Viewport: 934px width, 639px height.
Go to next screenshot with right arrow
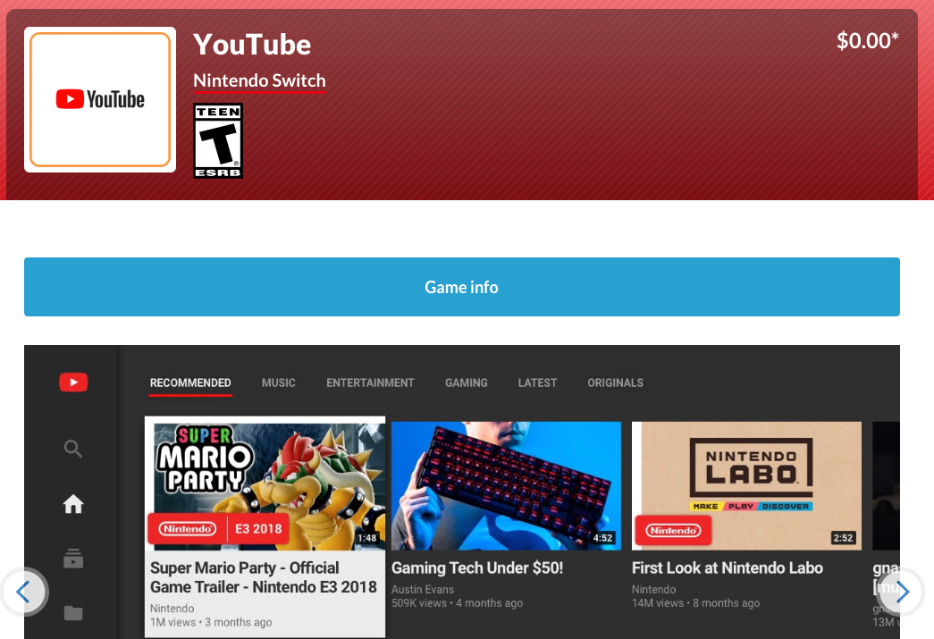(902, 592)
